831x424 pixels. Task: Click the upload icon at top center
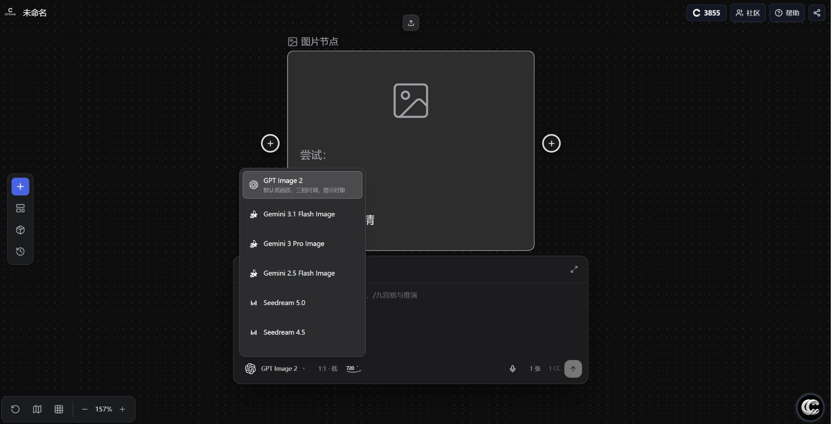click(x=411, y=23)
